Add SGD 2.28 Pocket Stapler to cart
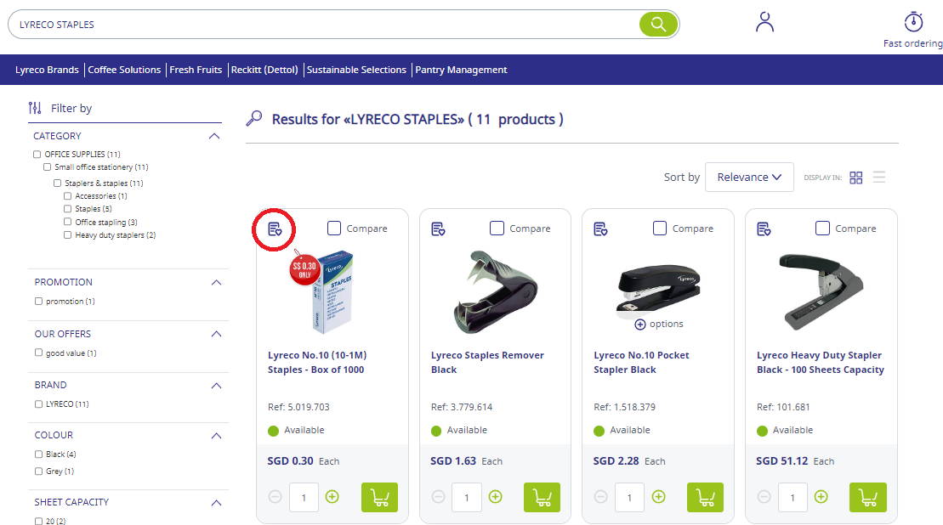The width and height of the screenshot is (943, 525). tap(706, 497)
